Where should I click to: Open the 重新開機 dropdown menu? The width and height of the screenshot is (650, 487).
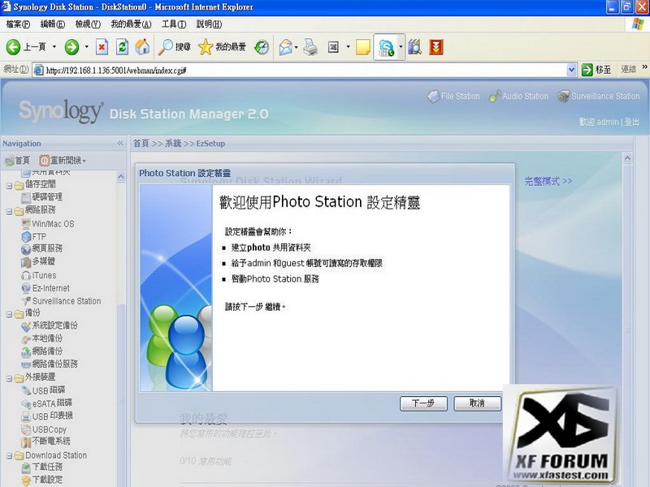[x=63, y=161]
